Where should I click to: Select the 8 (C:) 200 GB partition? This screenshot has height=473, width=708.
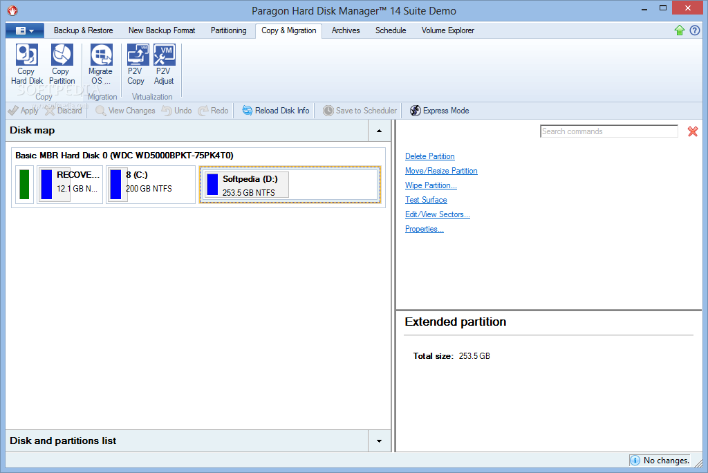click(151, 185)
